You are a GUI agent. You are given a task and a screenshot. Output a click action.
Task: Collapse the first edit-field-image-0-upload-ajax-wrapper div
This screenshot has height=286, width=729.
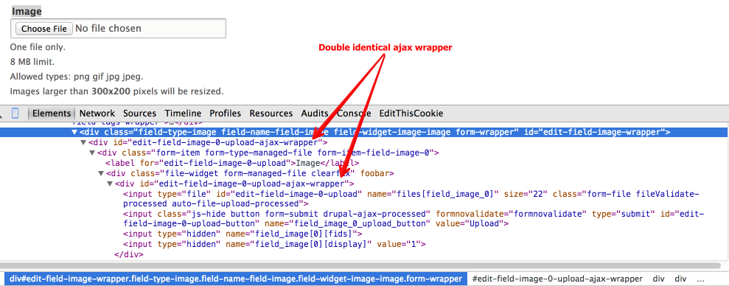(84, 142)
